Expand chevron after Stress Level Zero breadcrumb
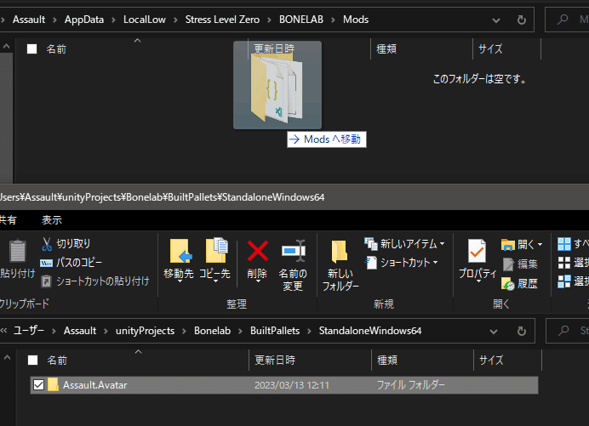 click(269, 20)
